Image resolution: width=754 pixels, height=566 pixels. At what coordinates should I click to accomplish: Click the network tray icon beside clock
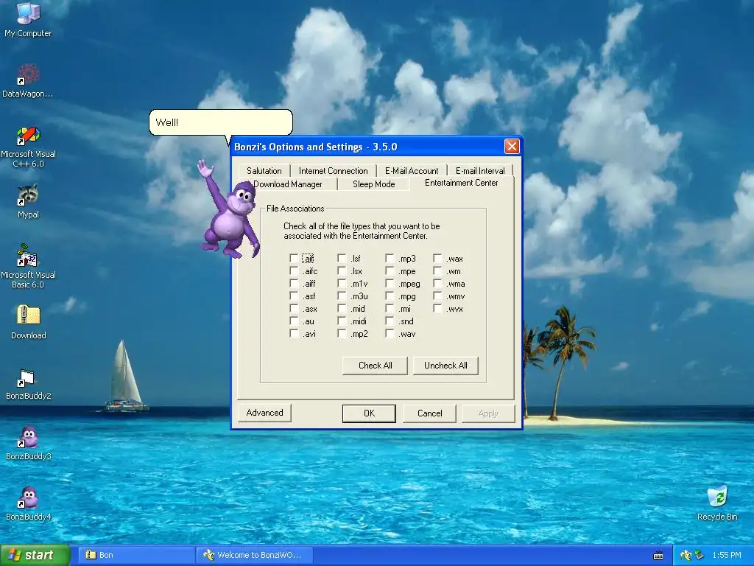(x=700, y=555)
